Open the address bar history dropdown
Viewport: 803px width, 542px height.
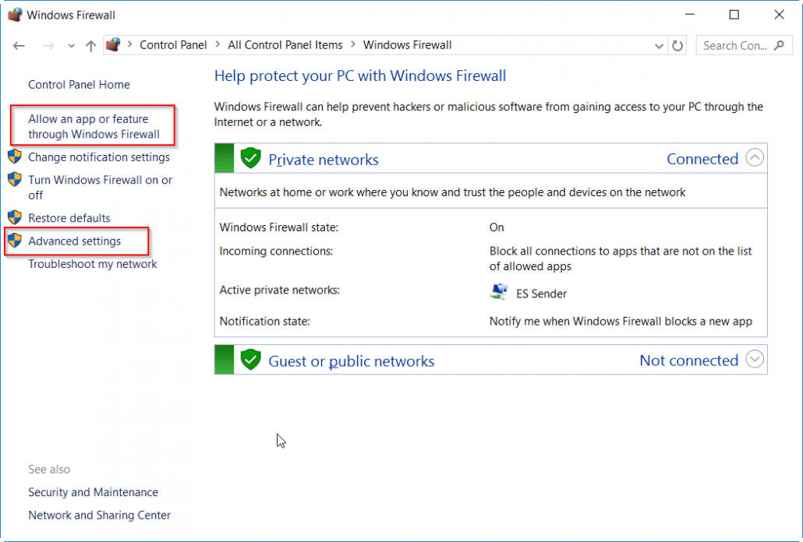click(x=659, y=45)
